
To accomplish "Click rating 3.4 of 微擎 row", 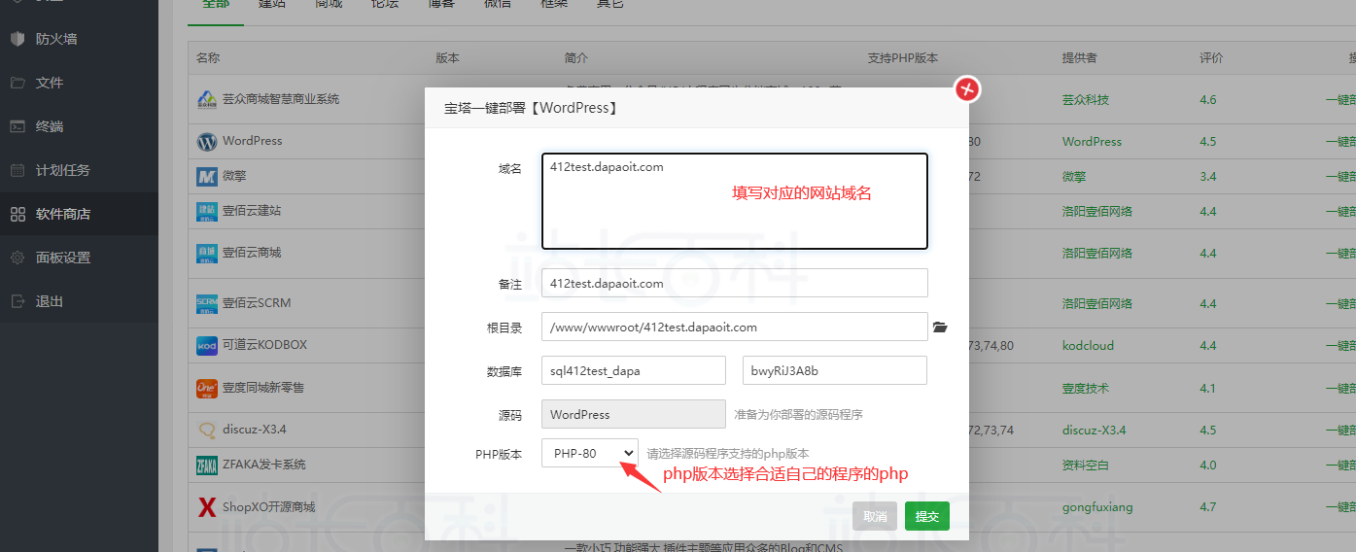I will point(1208,177).
